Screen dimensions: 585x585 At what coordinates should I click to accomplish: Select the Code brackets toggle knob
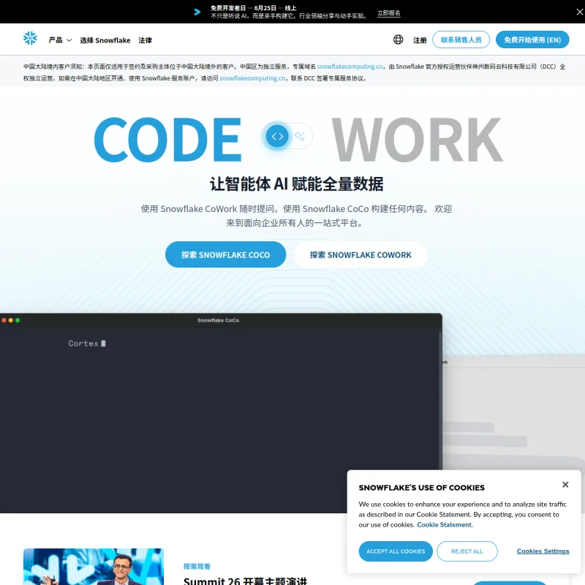click(x=277, y=136)
